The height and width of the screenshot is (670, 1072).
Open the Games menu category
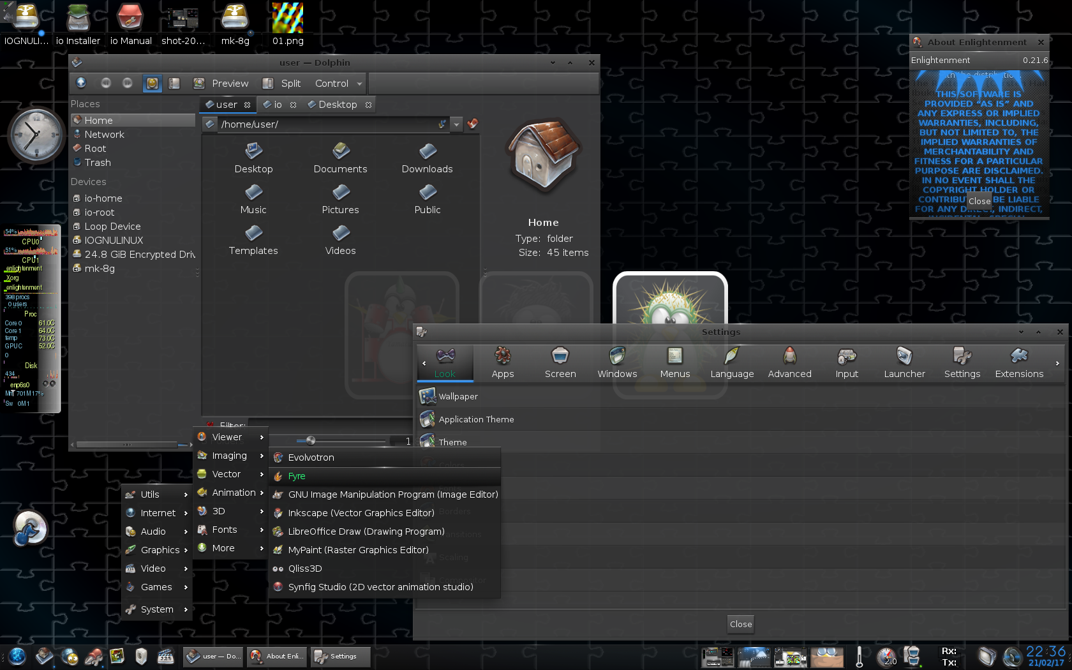click(x=157, y=587)
